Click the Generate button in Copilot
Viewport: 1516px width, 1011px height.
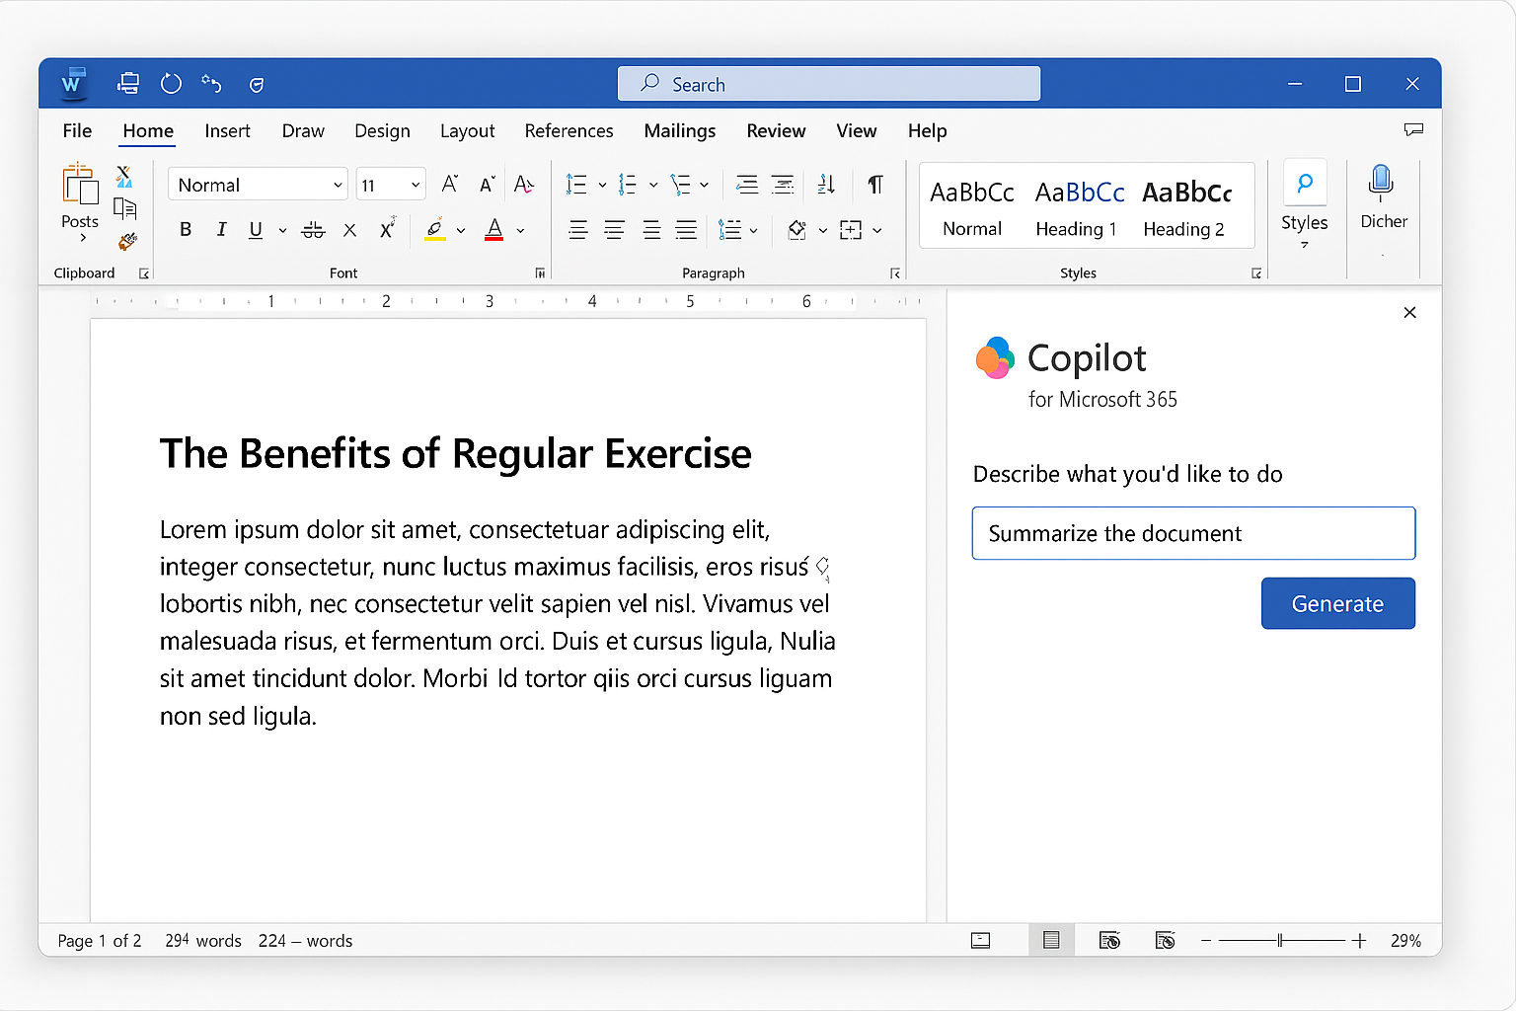coord(1337,603)
